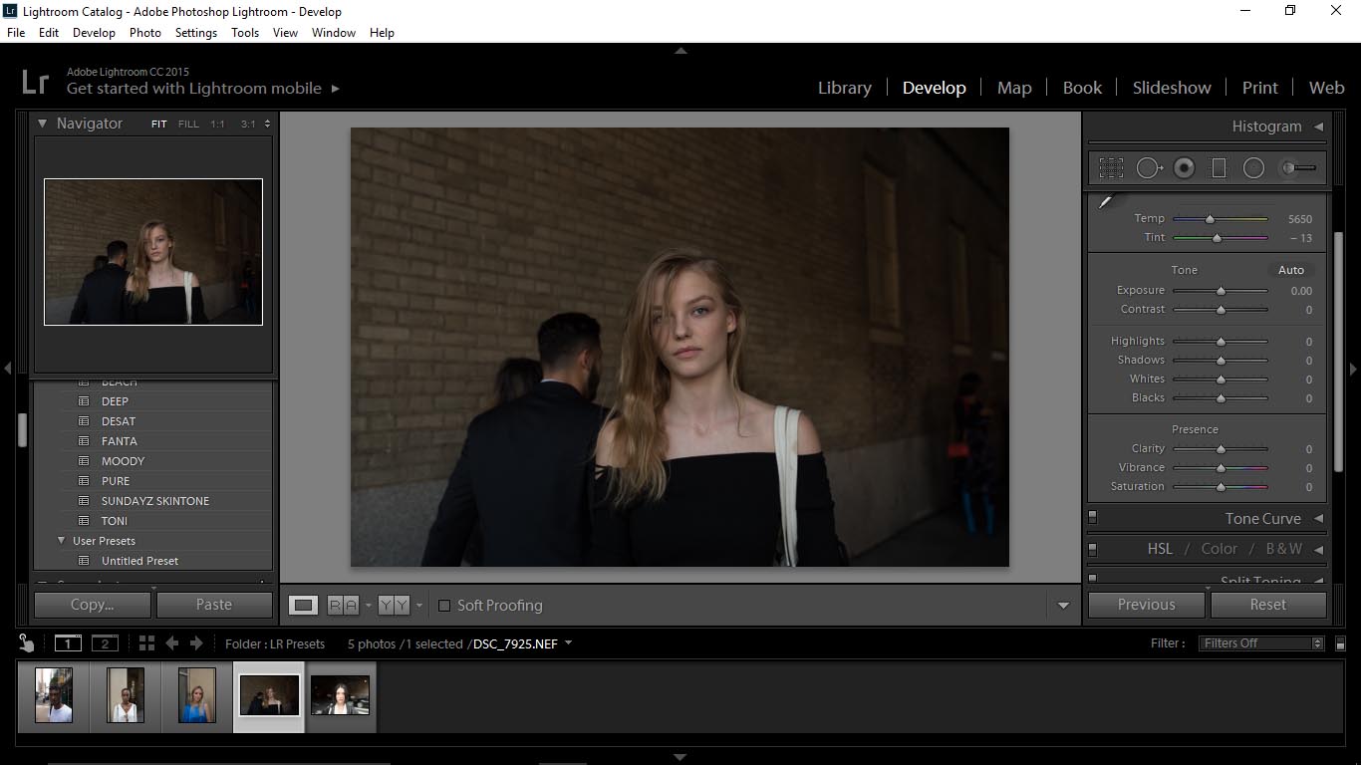
Task: Set Navigator zoom to 1:1
Action: point(217,125)
